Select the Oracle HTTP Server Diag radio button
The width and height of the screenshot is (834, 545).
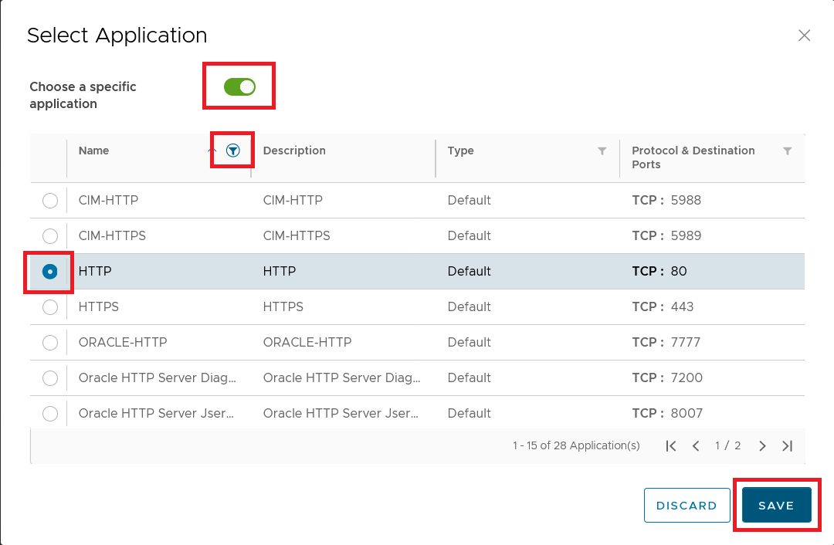[x=50, y=378]
